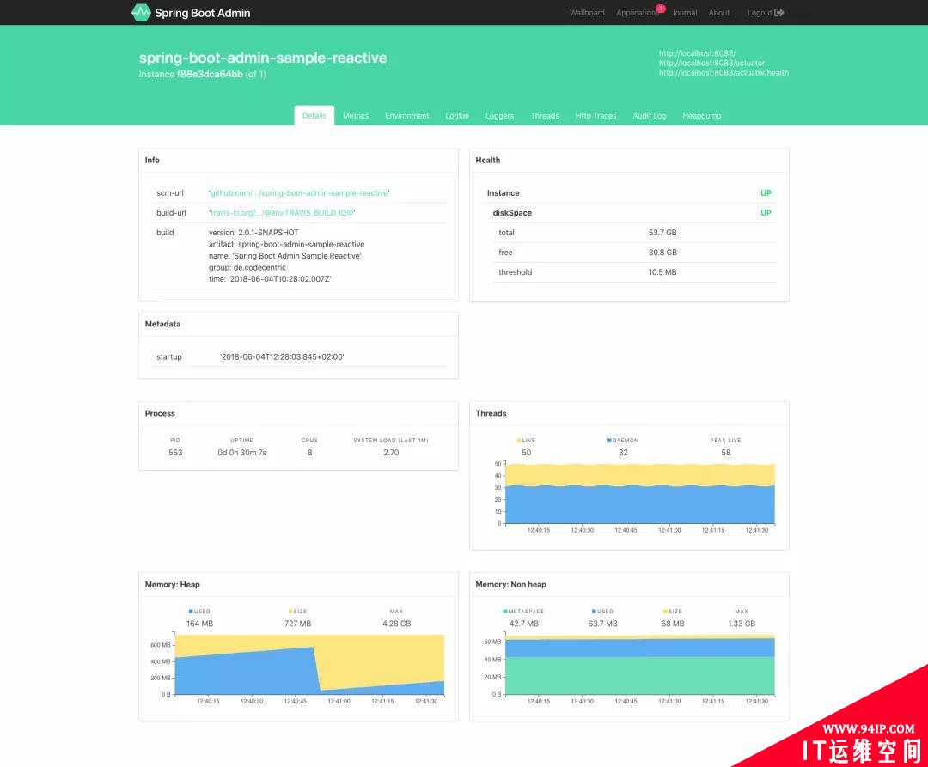Click the Non heap used value 63.7 MB
The height and width of the screenshot is (767, 928).
(x=602, y=624)
